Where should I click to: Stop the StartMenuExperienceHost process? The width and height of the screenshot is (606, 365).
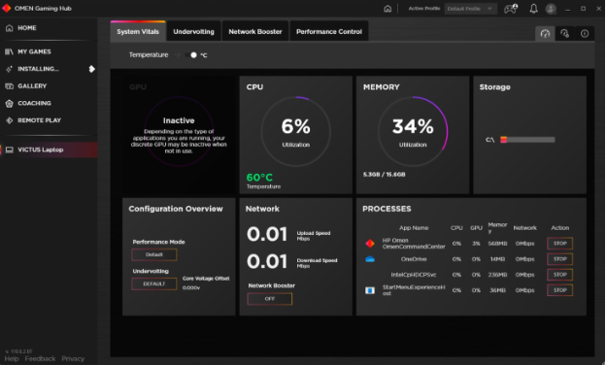click(559, 290)
